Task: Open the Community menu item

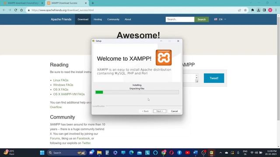Action: pos(113,19)
